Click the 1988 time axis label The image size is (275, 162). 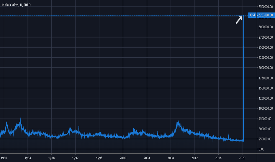pos(51,158)
